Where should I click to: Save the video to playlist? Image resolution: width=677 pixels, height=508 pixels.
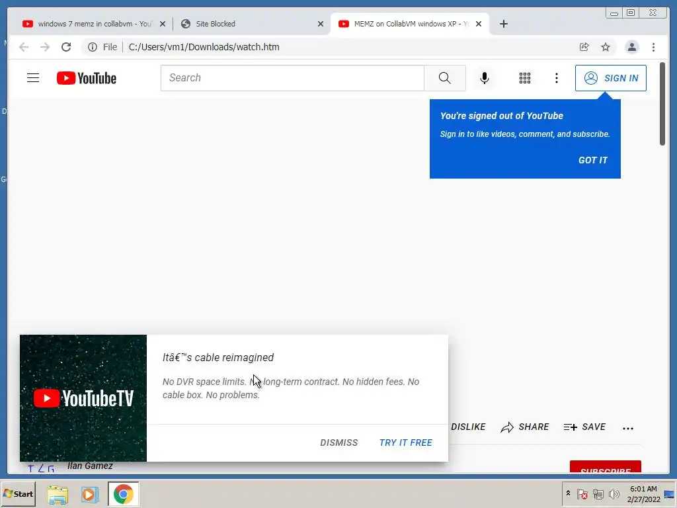pos(584,427)
